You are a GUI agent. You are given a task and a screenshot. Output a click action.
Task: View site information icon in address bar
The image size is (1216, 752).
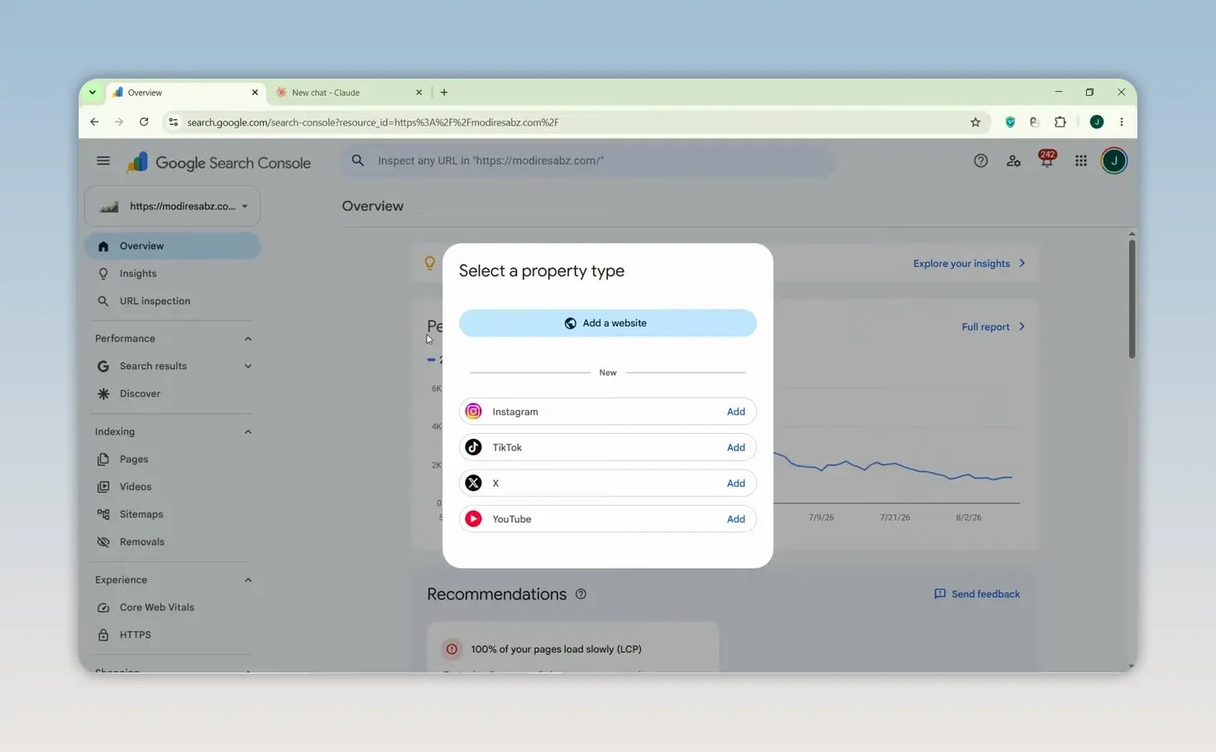pos(173,122)
